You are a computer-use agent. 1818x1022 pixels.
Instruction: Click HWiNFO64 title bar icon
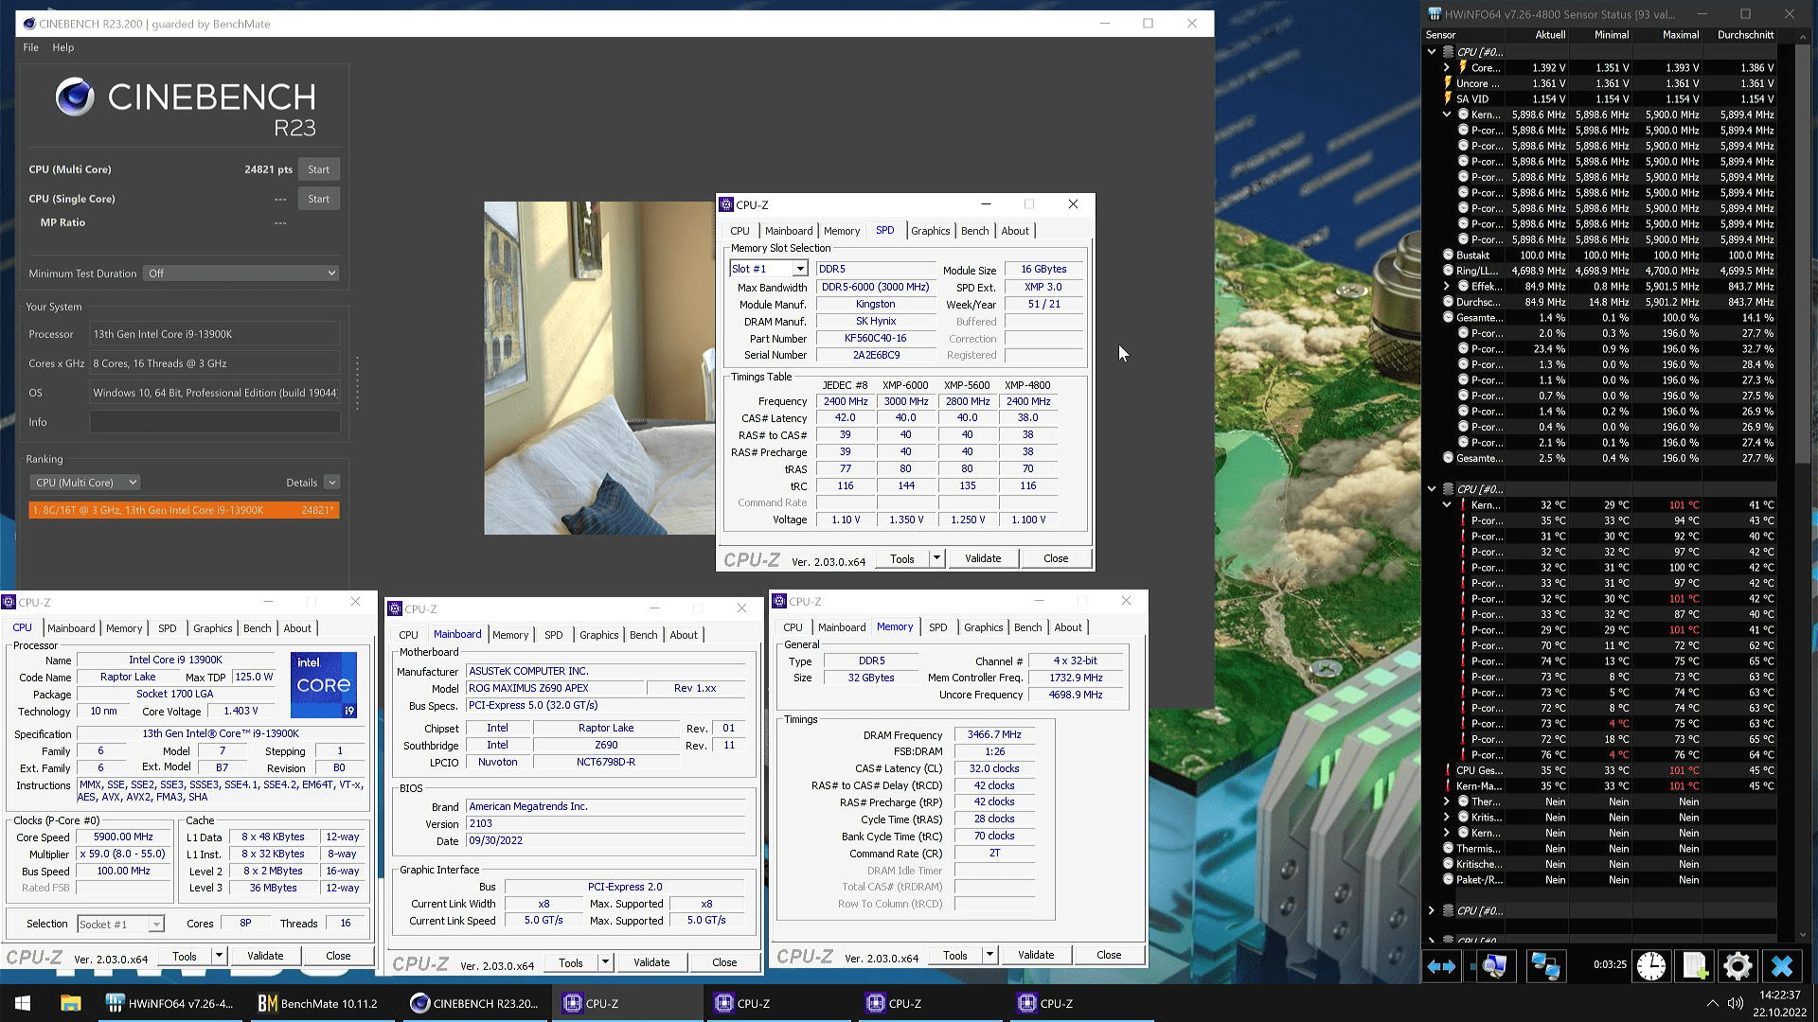pos(1435,14)
